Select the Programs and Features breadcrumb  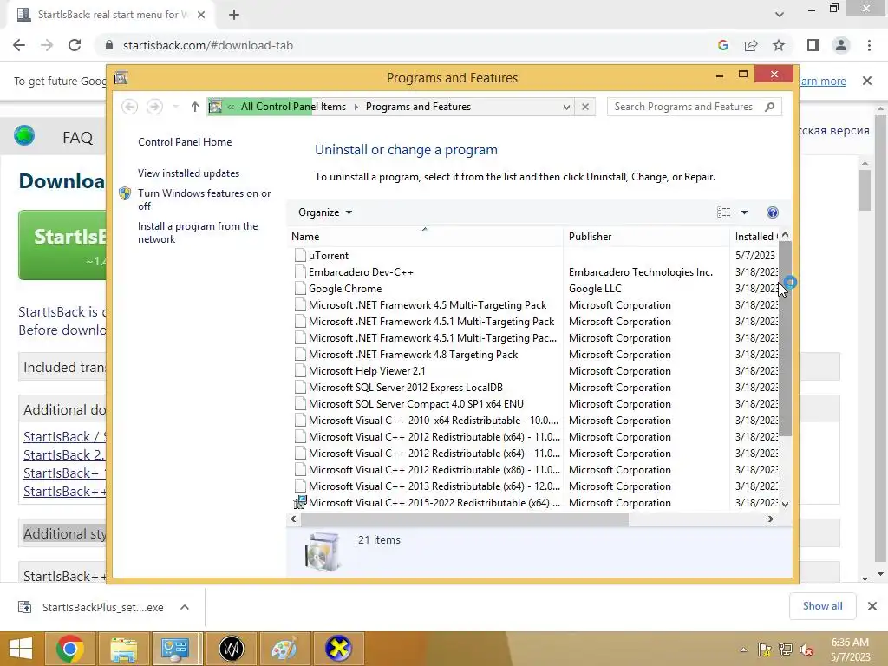coord(418,107)
